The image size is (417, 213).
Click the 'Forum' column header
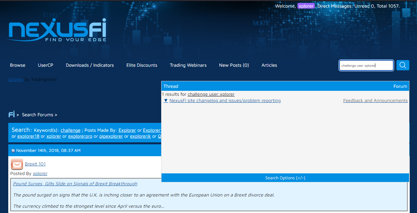(x=400, y=86)
